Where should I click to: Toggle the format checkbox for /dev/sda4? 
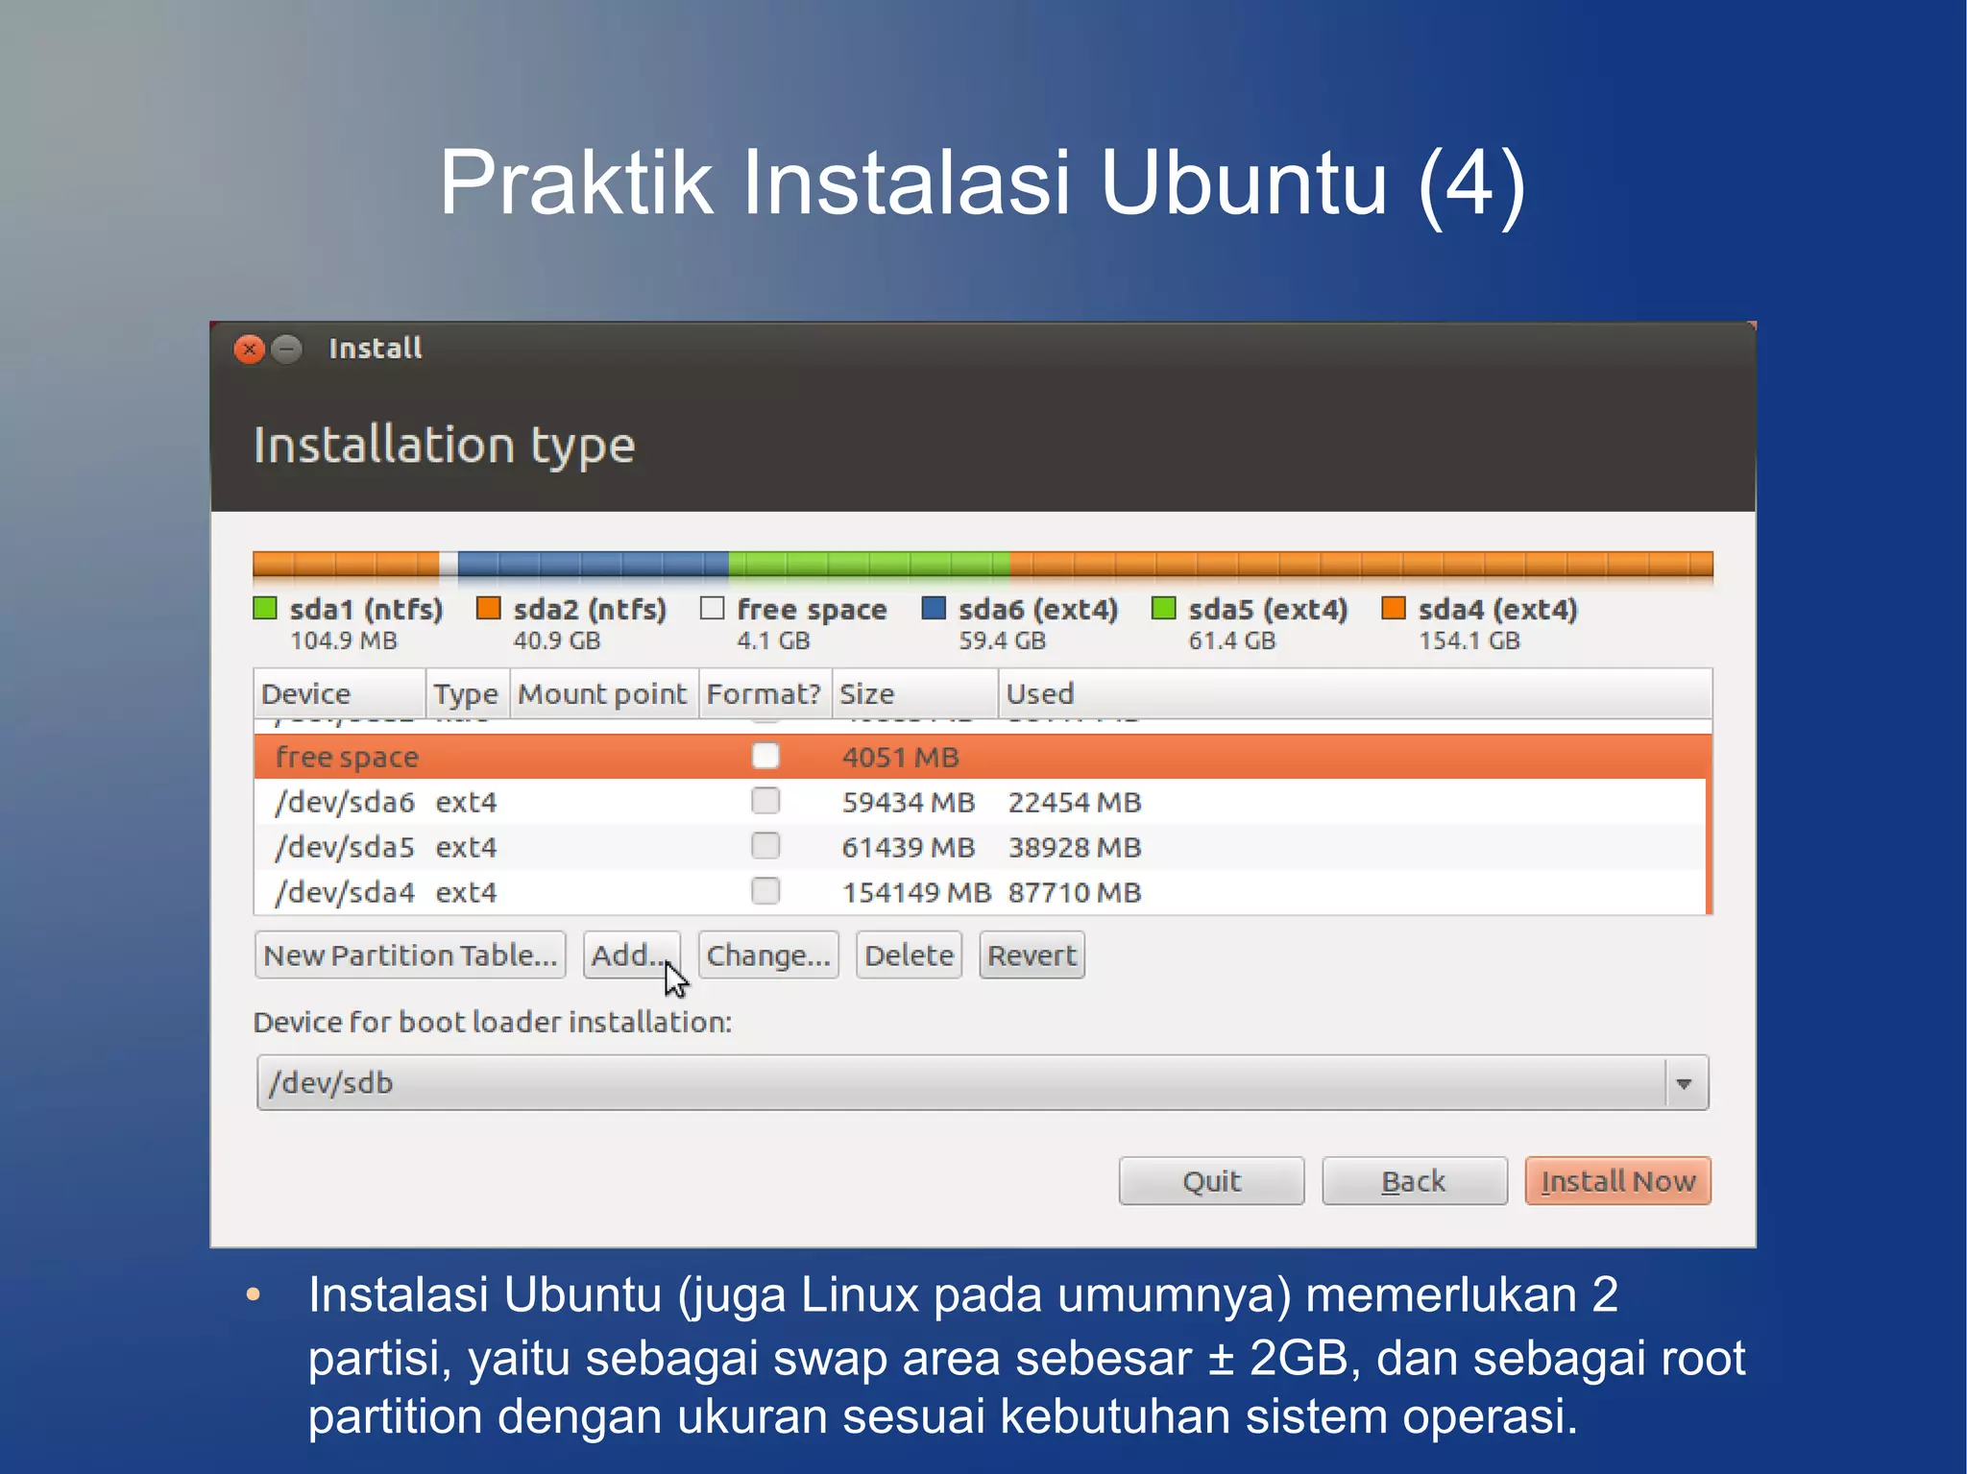click(765, 891)
